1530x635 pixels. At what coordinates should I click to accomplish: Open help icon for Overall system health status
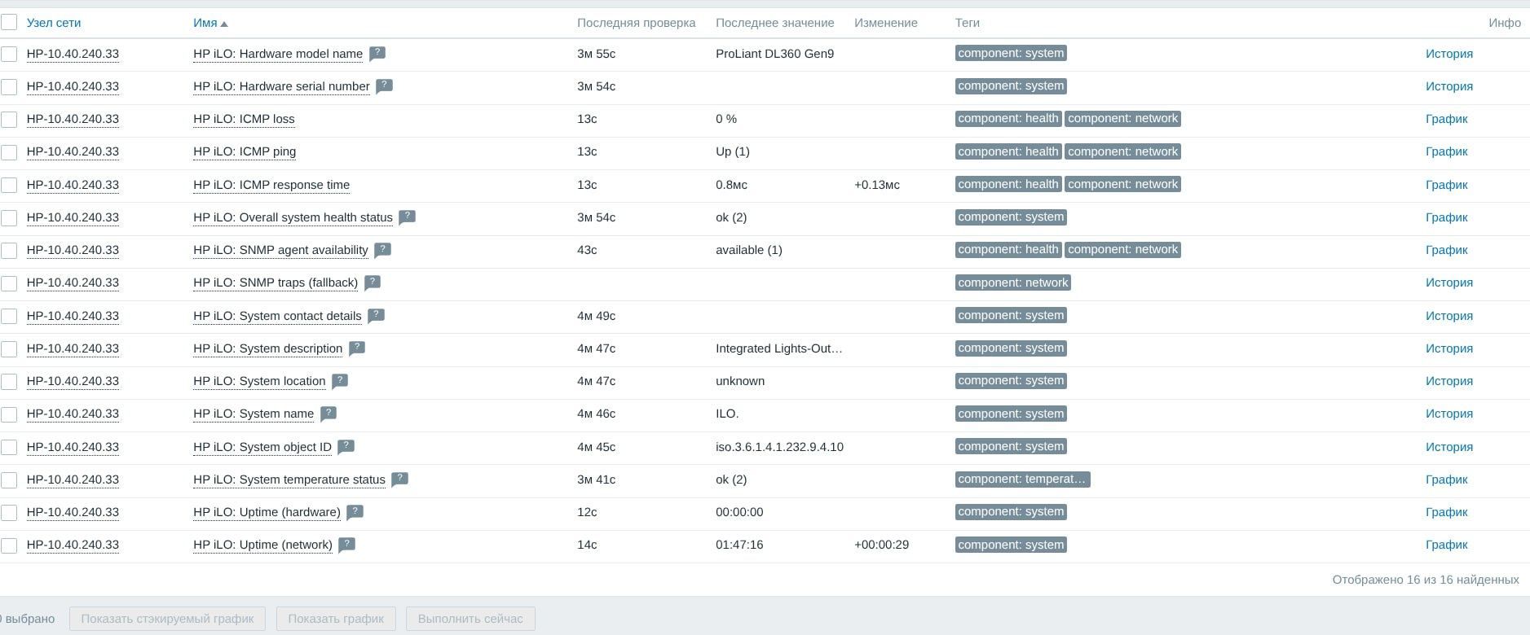408,217
